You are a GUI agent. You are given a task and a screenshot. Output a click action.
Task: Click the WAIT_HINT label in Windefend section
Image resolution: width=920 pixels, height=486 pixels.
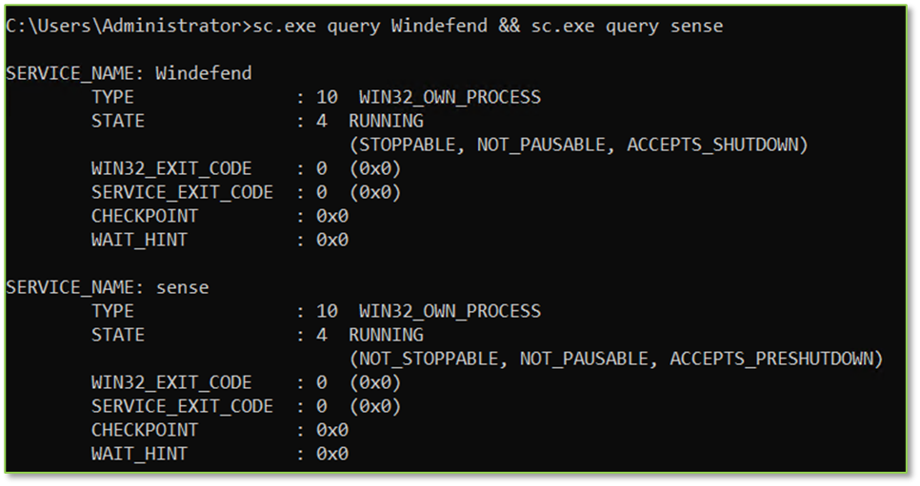pos(139,240)
